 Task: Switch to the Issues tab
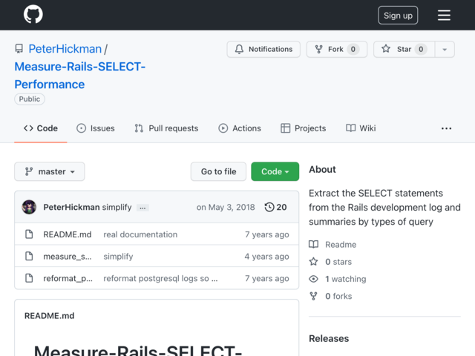coord(96,128)
